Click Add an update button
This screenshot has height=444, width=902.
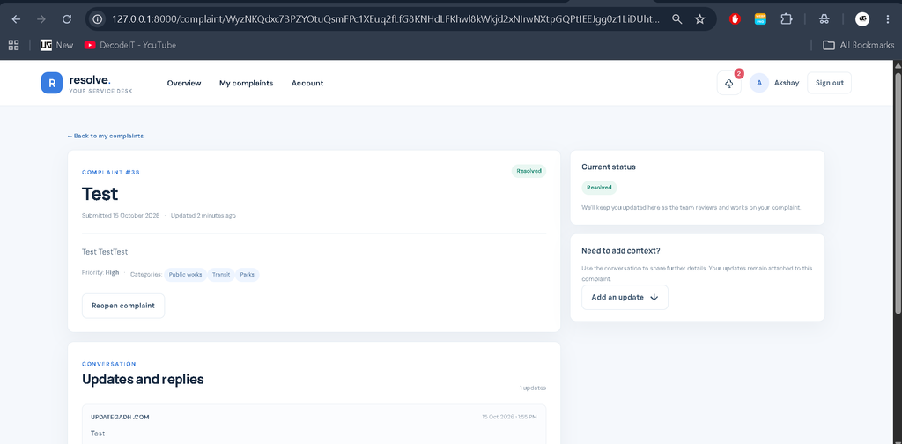point(625,298)
